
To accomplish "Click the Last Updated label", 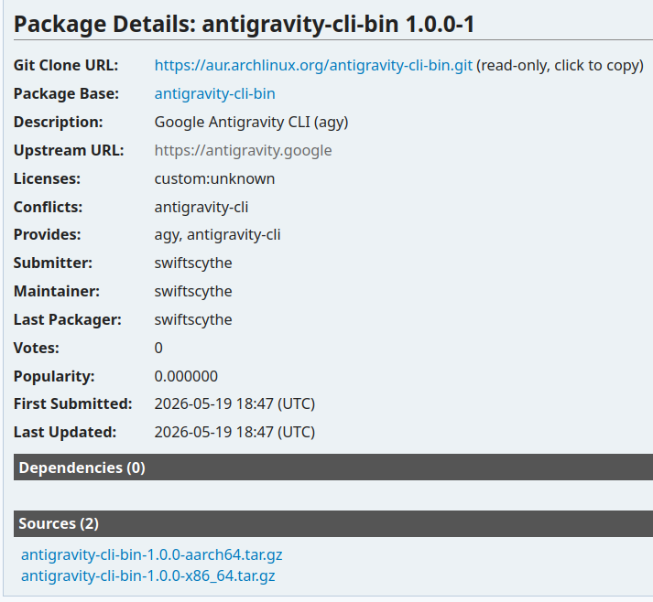I will (x=65, y=432).
